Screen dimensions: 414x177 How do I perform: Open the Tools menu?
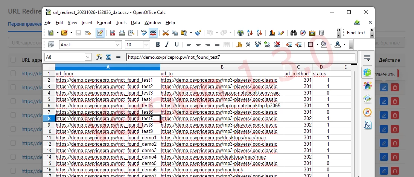click(x=121, y=23)
